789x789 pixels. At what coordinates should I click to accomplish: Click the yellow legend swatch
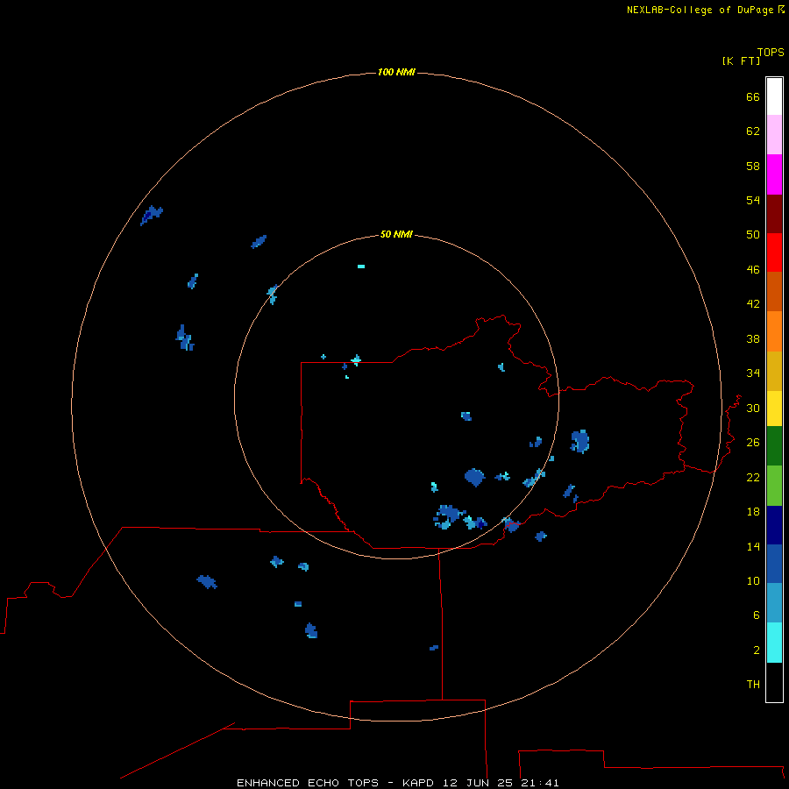[x=774, y=408]
